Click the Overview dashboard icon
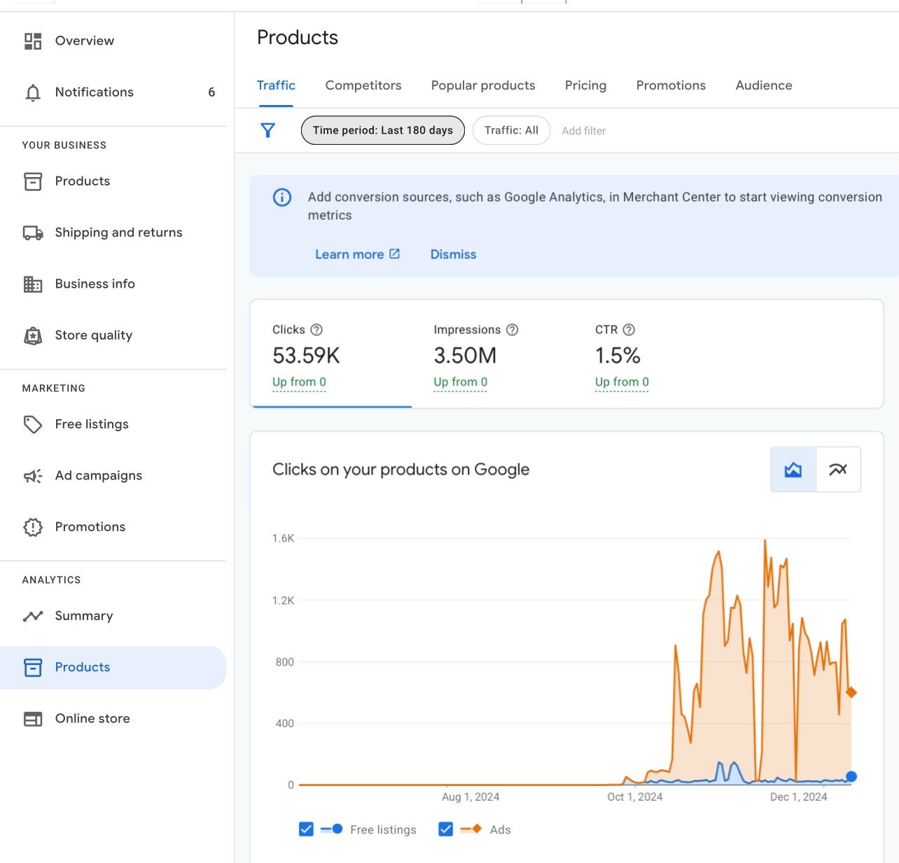The width and height of the screenshot is (899, 863). coord(33,41)
